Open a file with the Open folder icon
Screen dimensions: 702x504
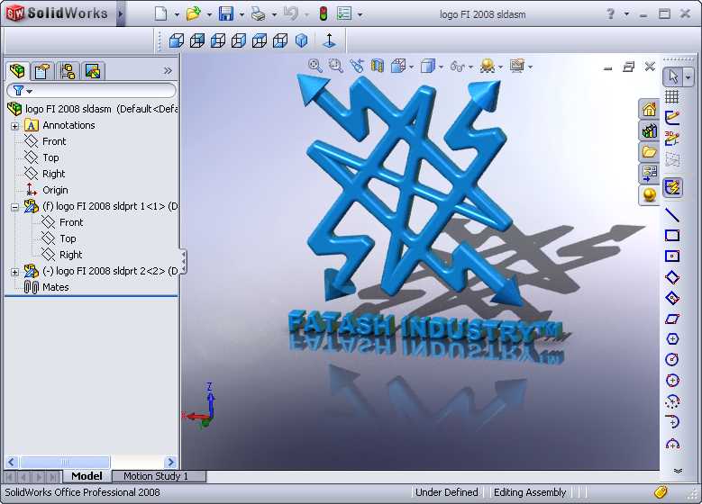coord(194,13)
